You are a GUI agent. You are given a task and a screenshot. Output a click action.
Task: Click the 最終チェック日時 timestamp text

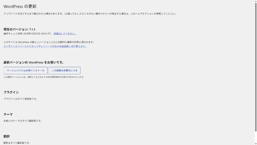[28, 34]
